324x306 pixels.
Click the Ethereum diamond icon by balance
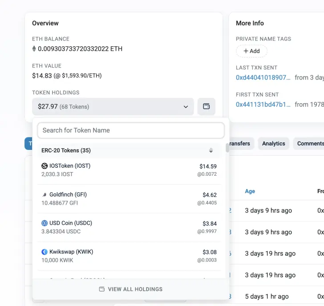tap(34, 49)
